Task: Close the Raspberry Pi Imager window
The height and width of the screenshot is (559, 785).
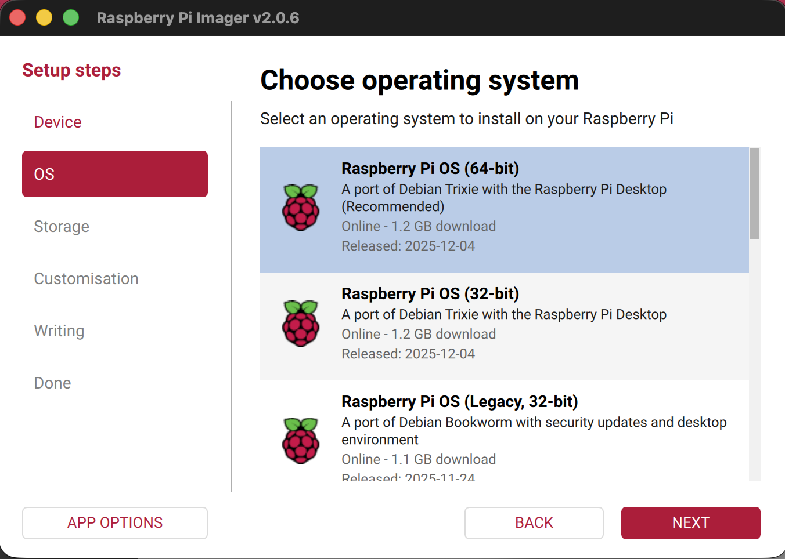Action: (17, 17)
